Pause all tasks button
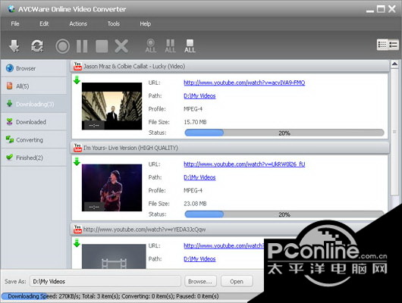This screenshot has height=303, width=402. (x=170, y=46)
